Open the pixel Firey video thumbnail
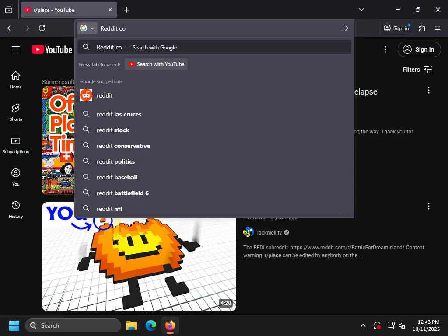The width and height of the screenshot is (448, 336). click(139, 264)
